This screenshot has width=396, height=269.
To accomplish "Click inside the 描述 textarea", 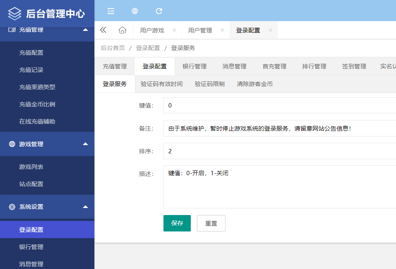I will (280, 187).
